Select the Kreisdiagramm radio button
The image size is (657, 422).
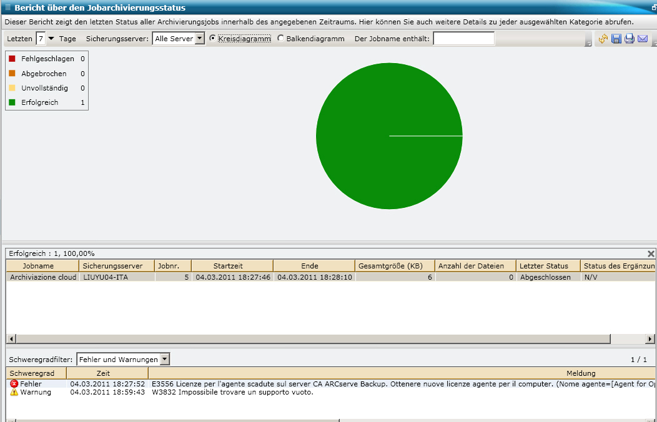point(213,38)
